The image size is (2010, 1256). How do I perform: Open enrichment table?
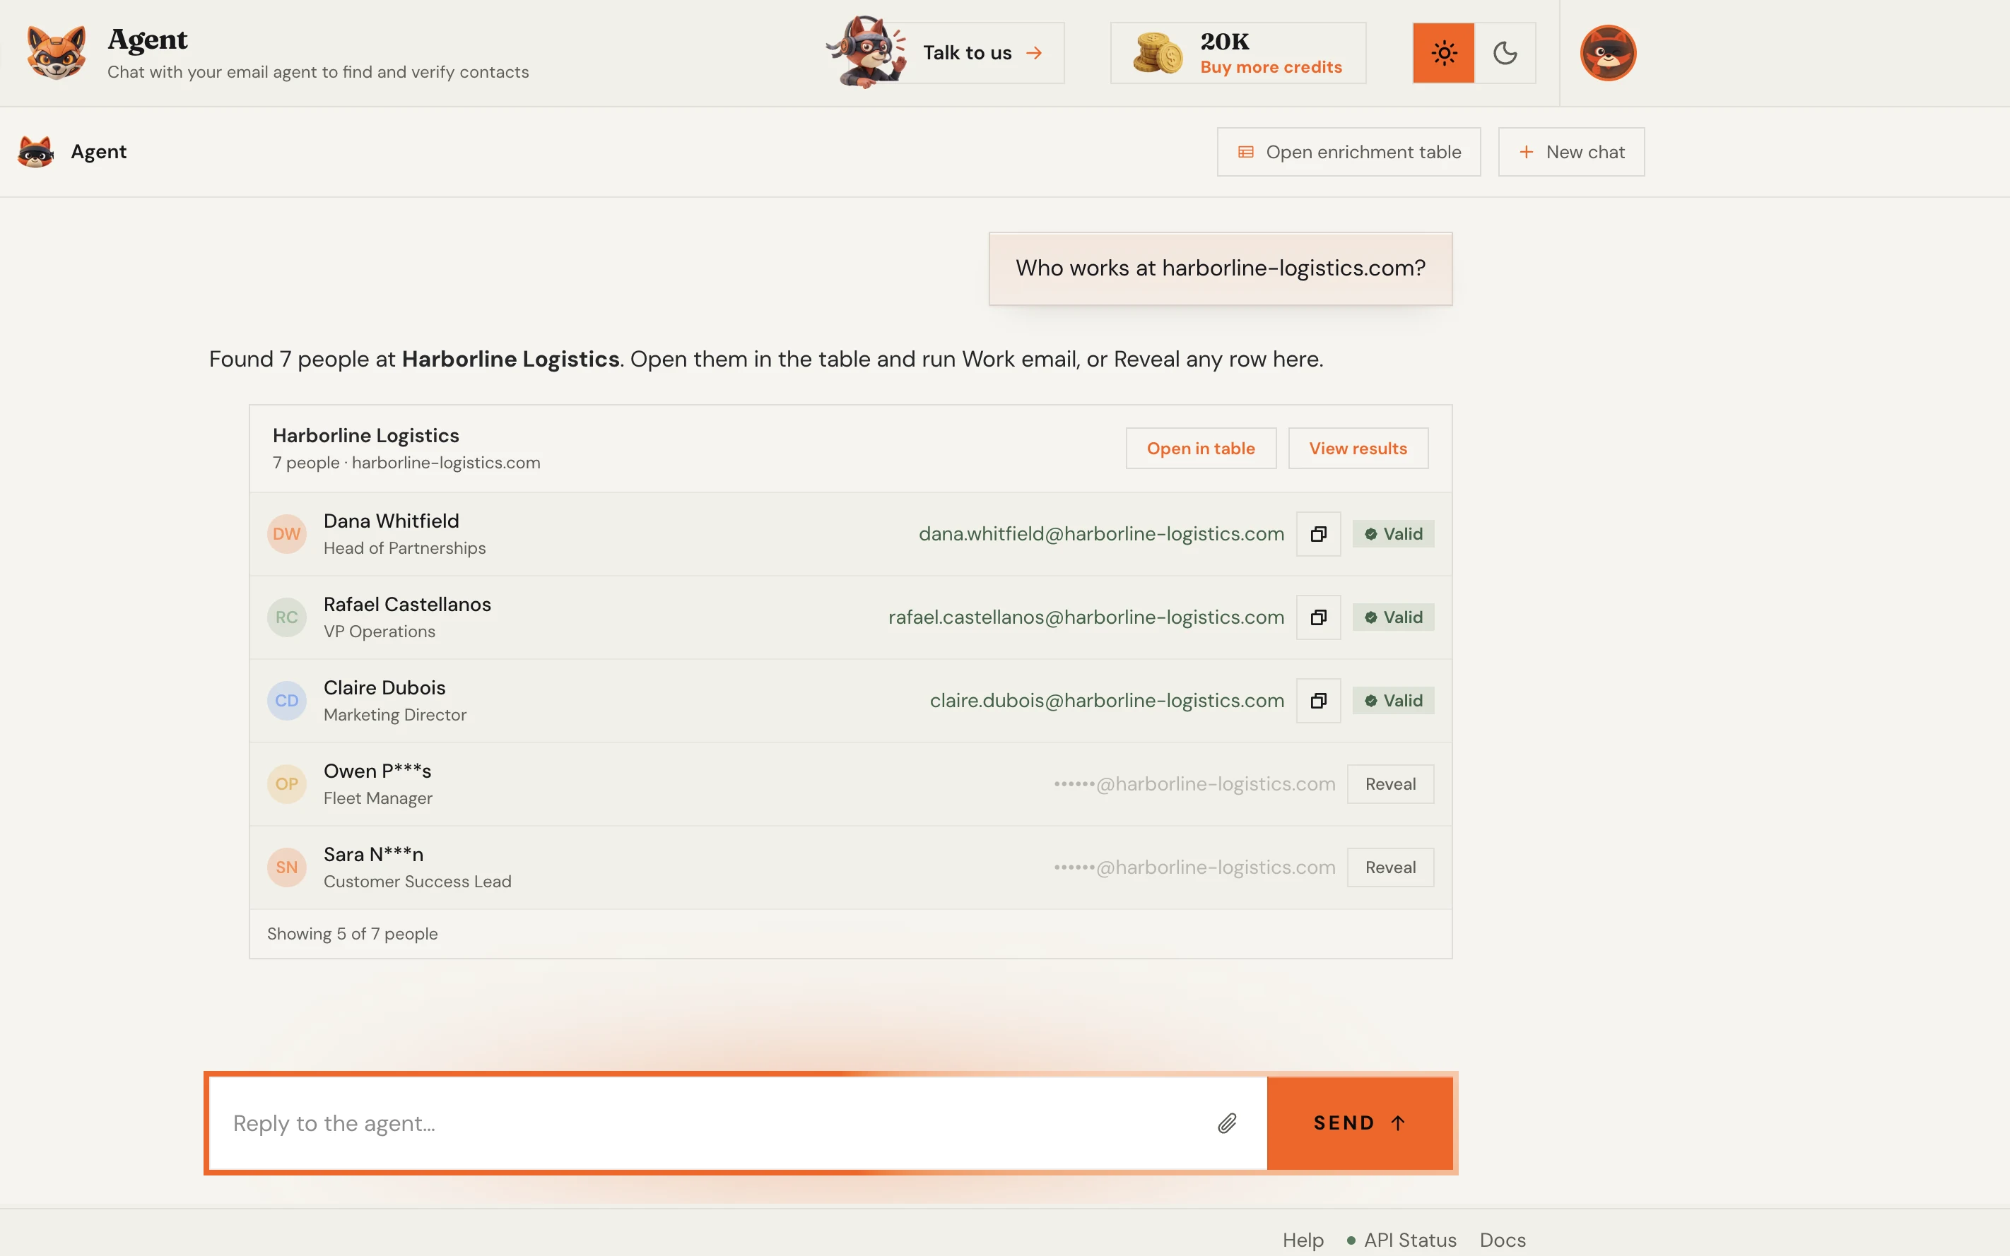(1348, 152)
